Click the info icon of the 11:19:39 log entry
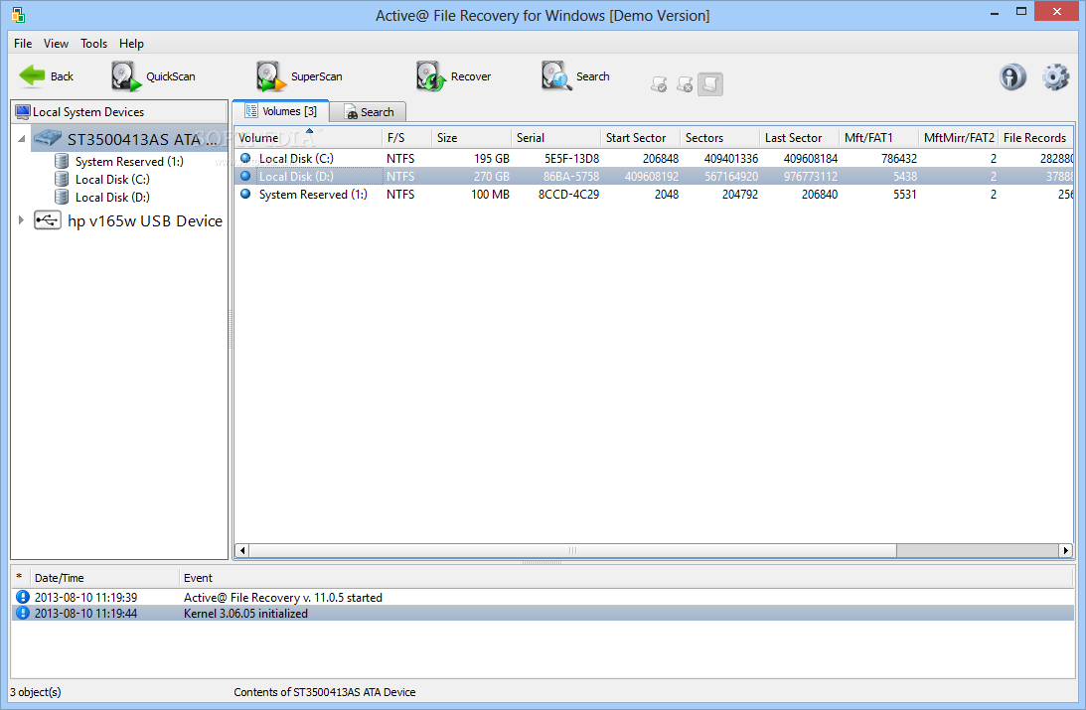This screenshot has height=710, width=1086. [x=23, y=597]
